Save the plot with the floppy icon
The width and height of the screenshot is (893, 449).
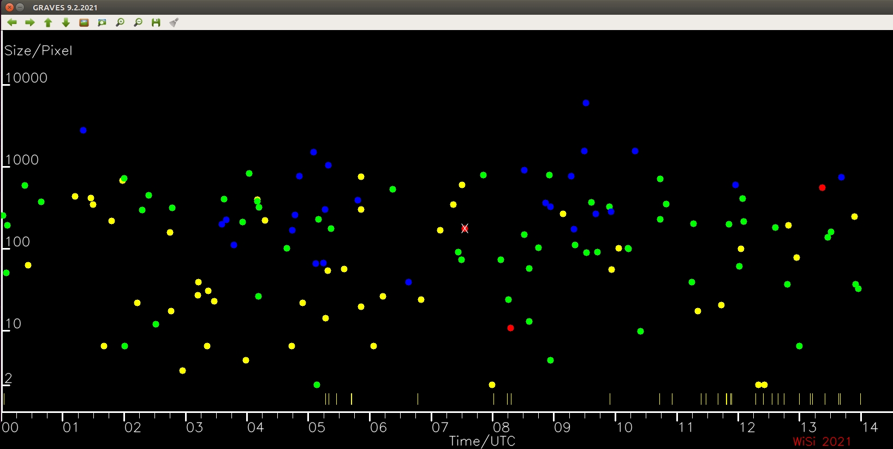156,22
